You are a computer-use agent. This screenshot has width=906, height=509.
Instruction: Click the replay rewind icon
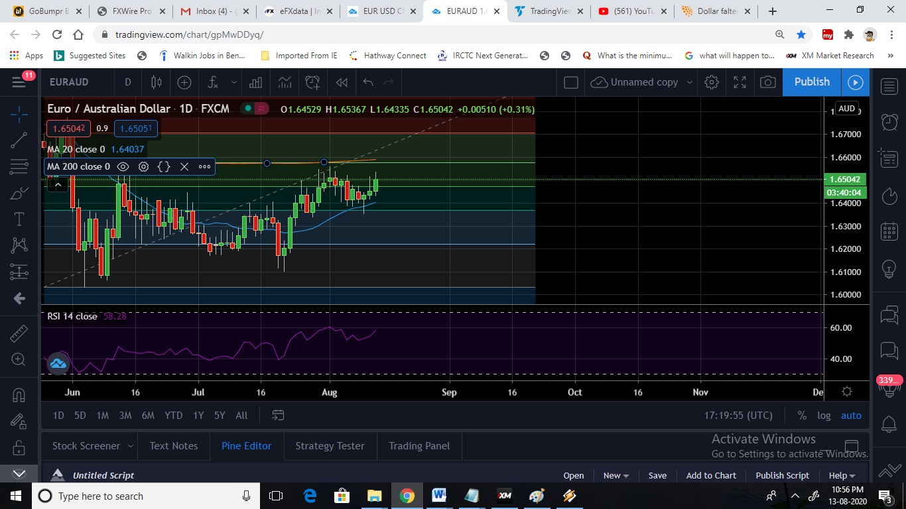click(342, 82)
